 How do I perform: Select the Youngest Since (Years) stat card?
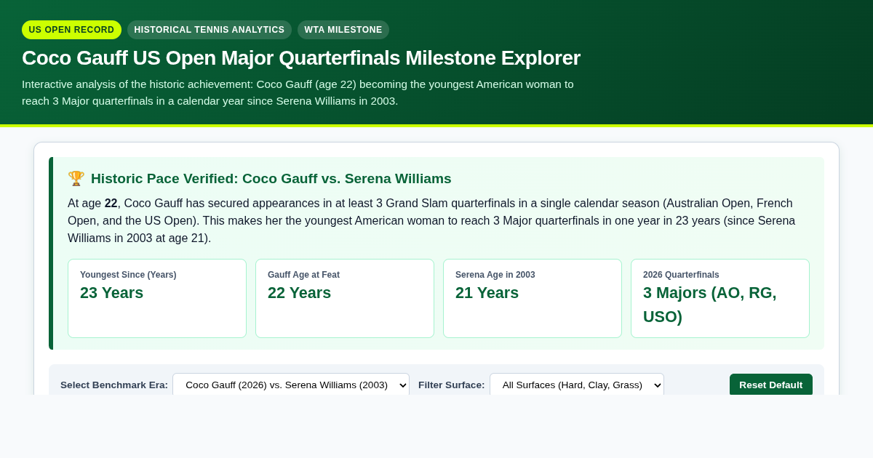(157, 298)
